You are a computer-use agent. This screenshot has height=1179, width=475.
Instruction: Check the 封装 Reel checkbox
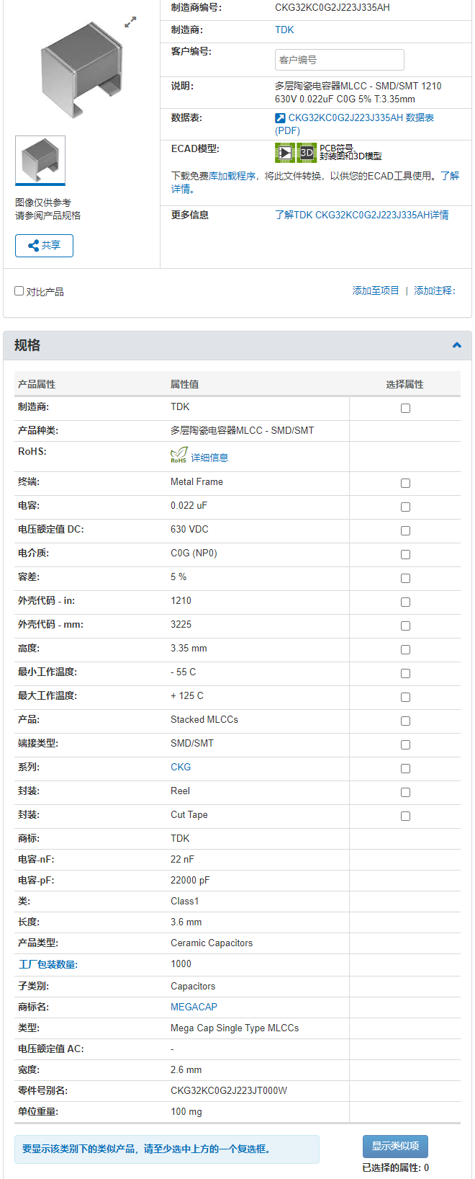(x=405, y=792)
